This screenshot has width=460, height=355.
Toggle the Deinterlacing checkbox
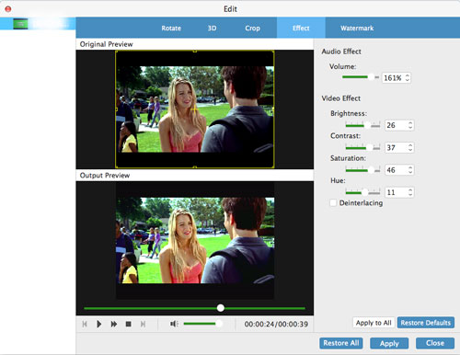pyautogui.click(x=333, y=203)
